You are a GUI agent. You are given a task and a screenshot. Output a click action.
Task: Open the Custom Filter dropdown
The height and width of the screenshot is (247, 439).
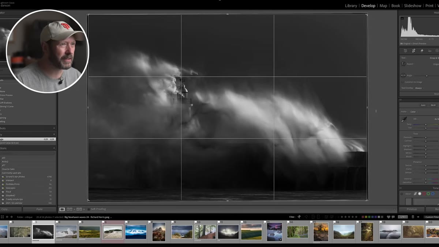(432, 217)
